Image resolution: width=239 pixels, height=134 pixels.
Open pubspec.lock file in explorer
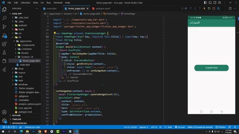pyautogui.click(x=25, y=112)
